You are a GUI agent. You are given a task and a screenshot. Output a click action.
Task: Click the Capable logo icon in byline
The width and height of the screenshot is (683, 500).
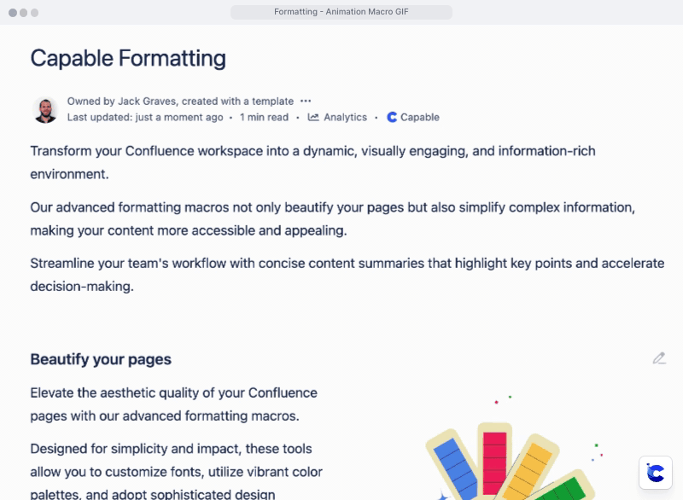click(392, 117)
